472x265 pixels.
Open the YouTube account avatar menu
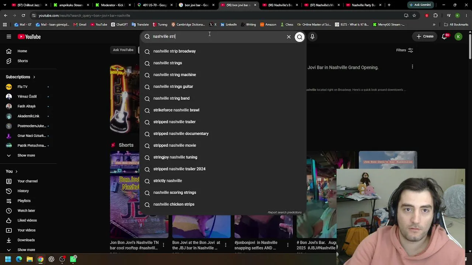[458, 36]
